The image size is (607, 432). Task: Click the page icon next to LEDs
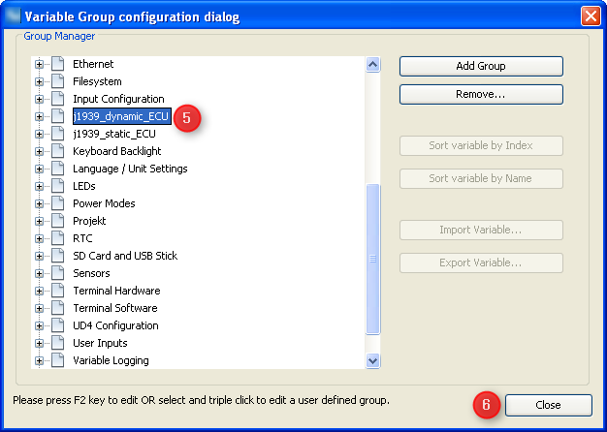57,186
